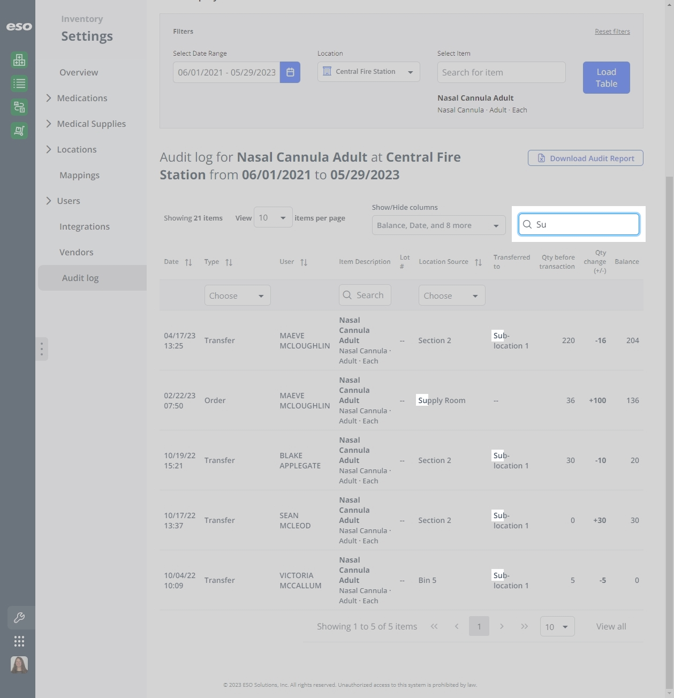Select Audit log in the sidebar

click(x=92, y=278)
